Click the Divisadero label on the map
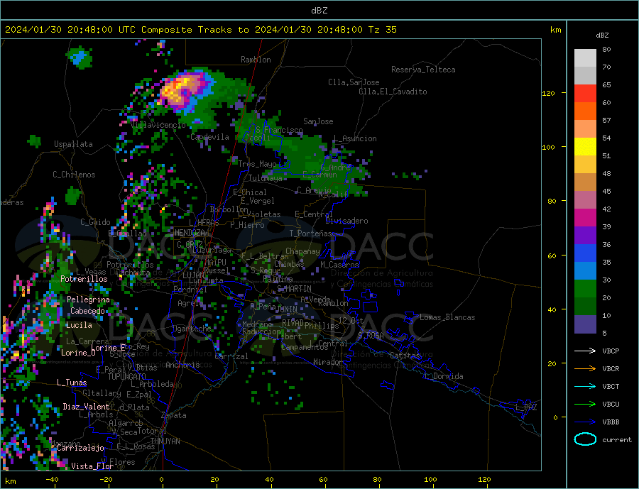 (346, 221)
